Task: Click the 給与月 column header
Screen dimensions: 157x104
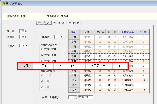Action: pos(74,32)
